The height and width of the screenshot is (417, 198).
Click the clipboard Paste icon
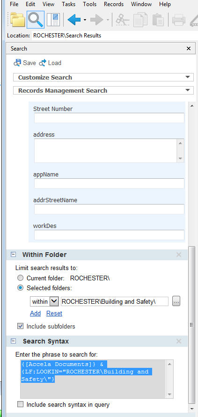tap(158, 19)
